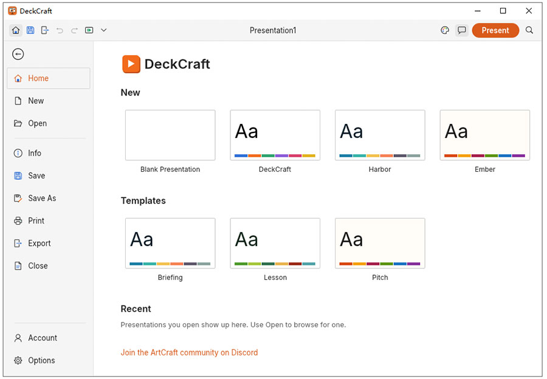This screenshot has width=547, height=379.
Task: Click the 'Blank Presentation' label
Action: pyautogui.click(x=170, y=169)
